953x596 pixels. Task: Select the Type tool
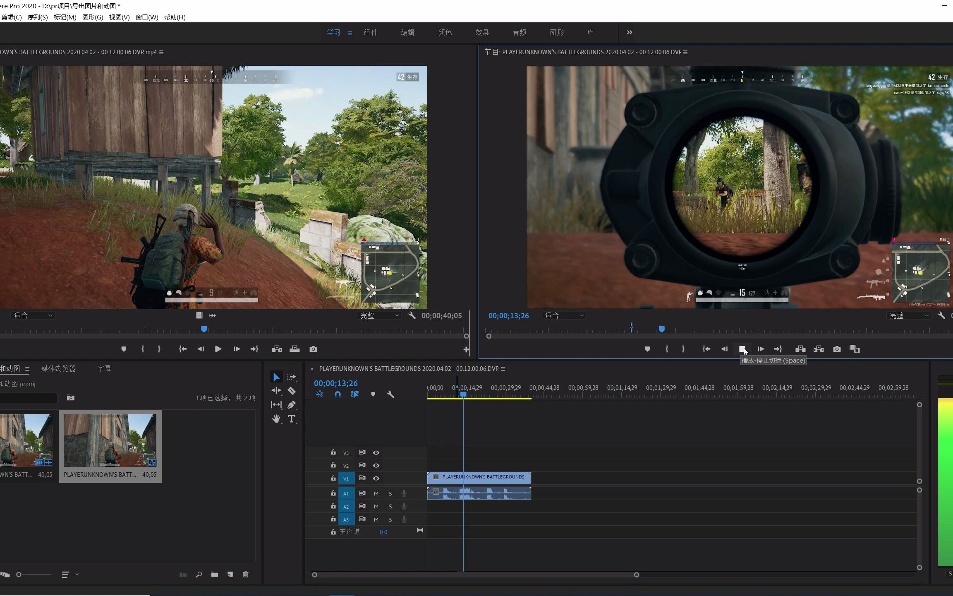tap(292, 419)
